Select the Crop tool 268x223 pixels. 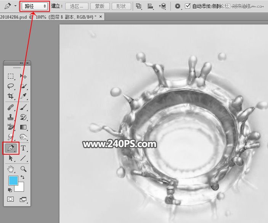[x=11, y=96]
